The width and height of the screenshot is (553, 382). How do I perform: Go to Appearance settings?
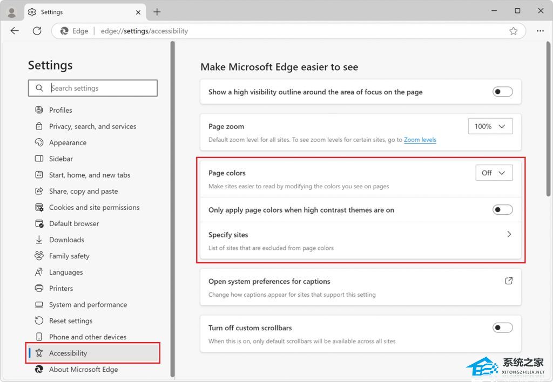[68, 143]
